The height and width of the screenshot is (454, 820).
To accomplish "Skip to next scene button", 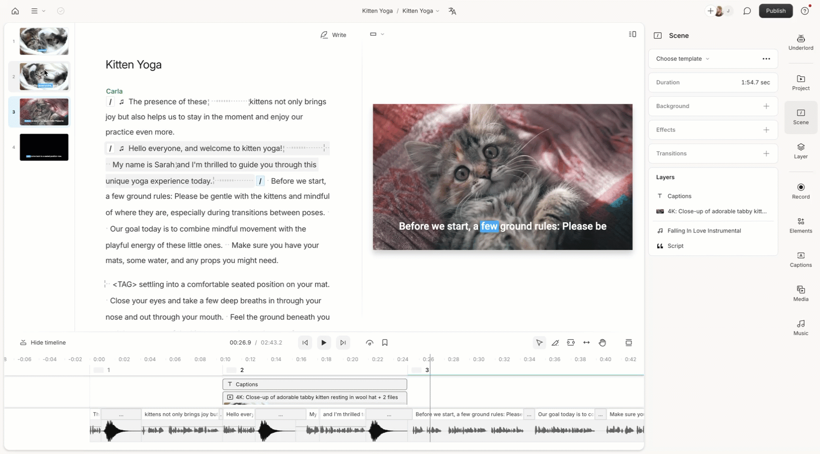I will coord(343,343).
